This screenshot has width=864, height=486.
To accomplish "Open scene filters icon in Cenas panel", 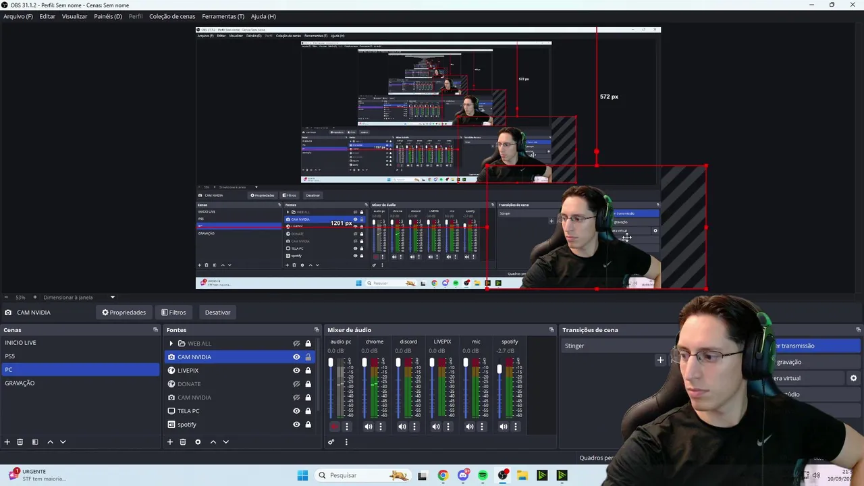I will 35,442.
